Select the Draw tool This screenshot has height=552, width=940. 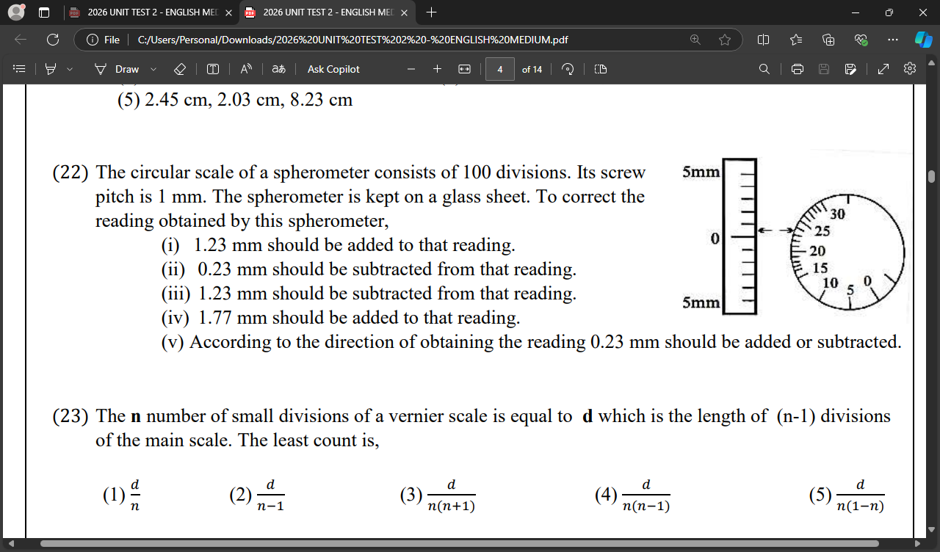click(x=117, y=69)
